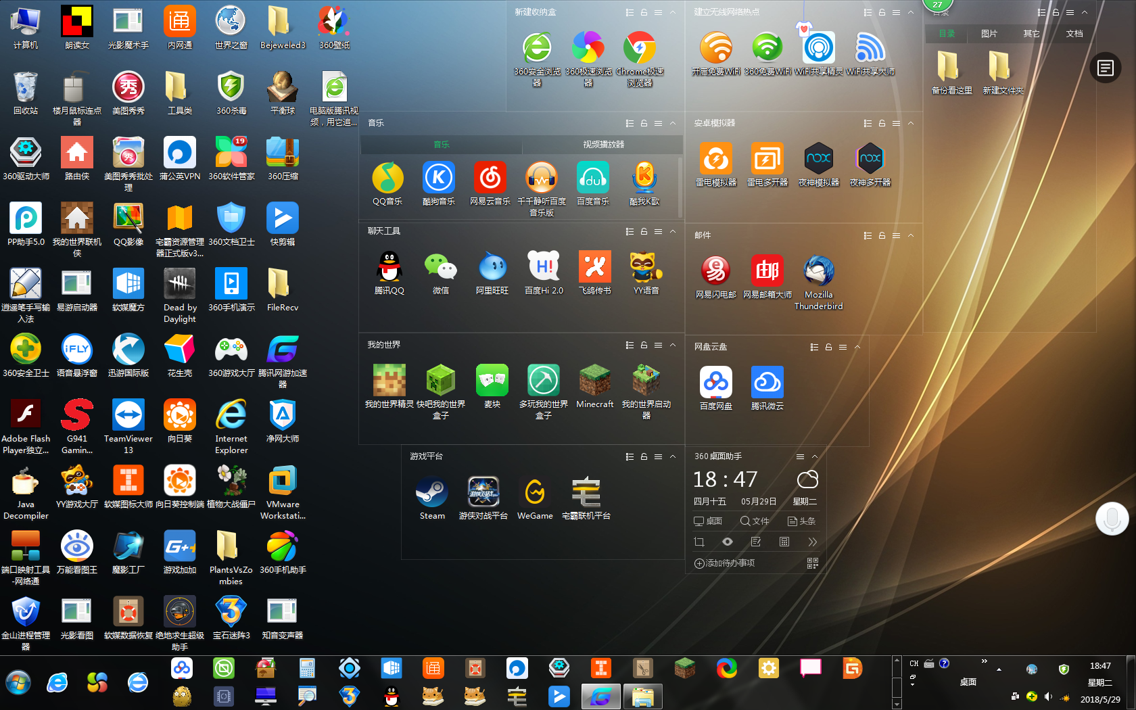The width and height of the screenshot is (1136, 710).
Task: Click 添加待办事项 to add a to-do
Action: tap(724, 563)
